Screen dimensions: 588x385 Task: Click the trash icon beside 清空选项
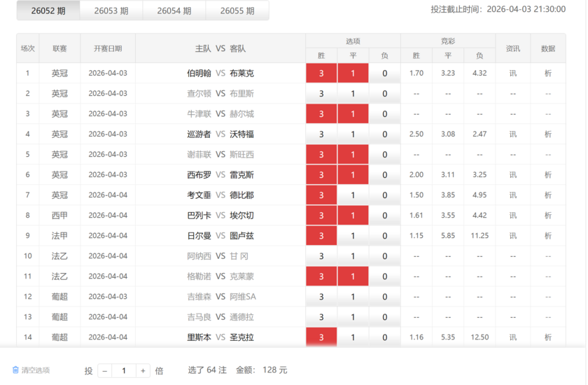pos(15,370)
